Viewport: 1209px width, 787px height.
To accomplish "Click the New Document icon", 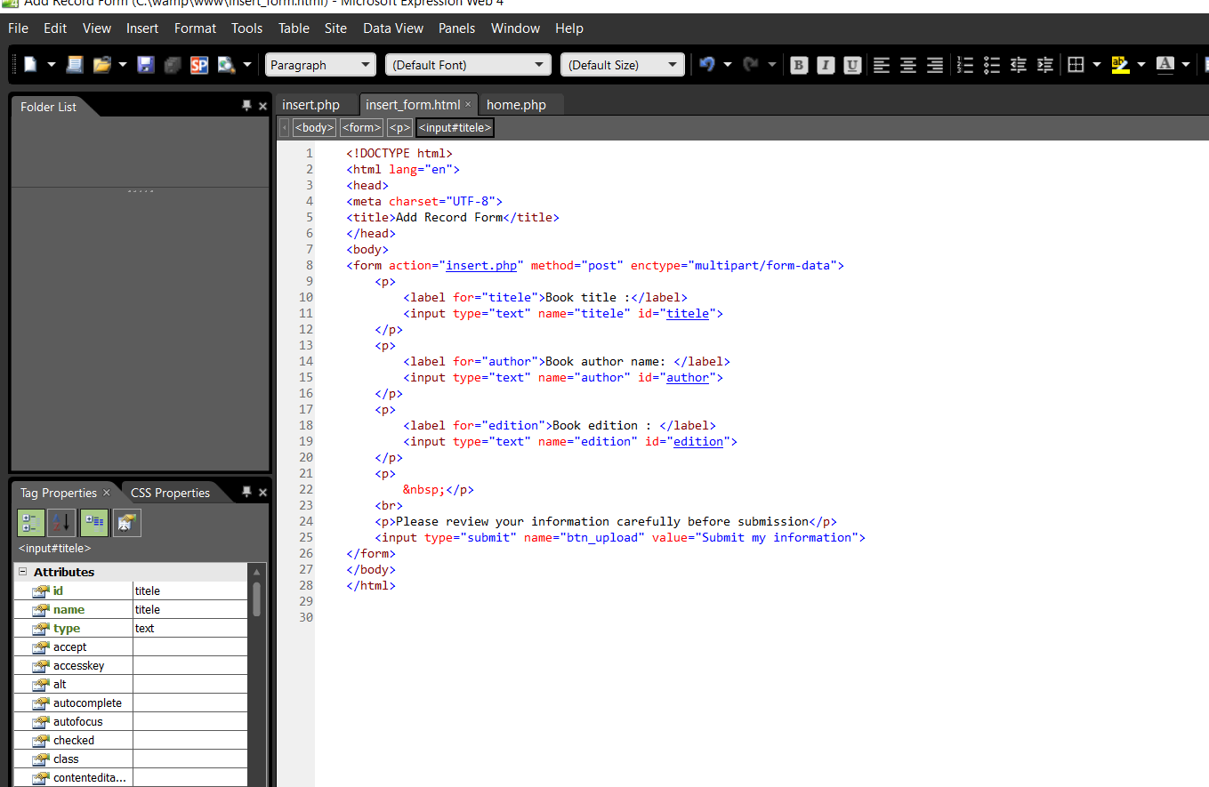I will tap(30, 64).
